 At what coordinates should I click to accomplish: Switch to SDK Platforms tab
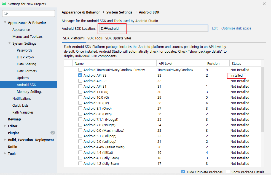(74, 38)
